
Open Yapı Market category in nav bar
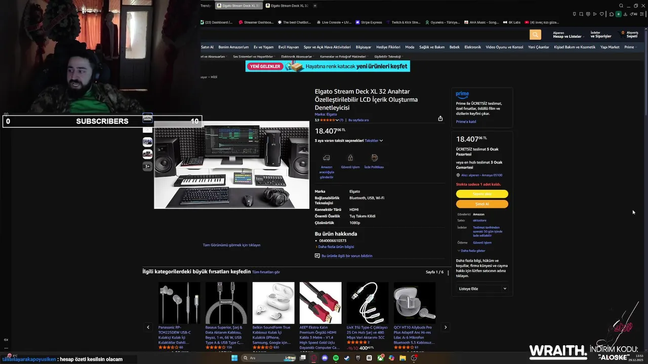[610, 47]
